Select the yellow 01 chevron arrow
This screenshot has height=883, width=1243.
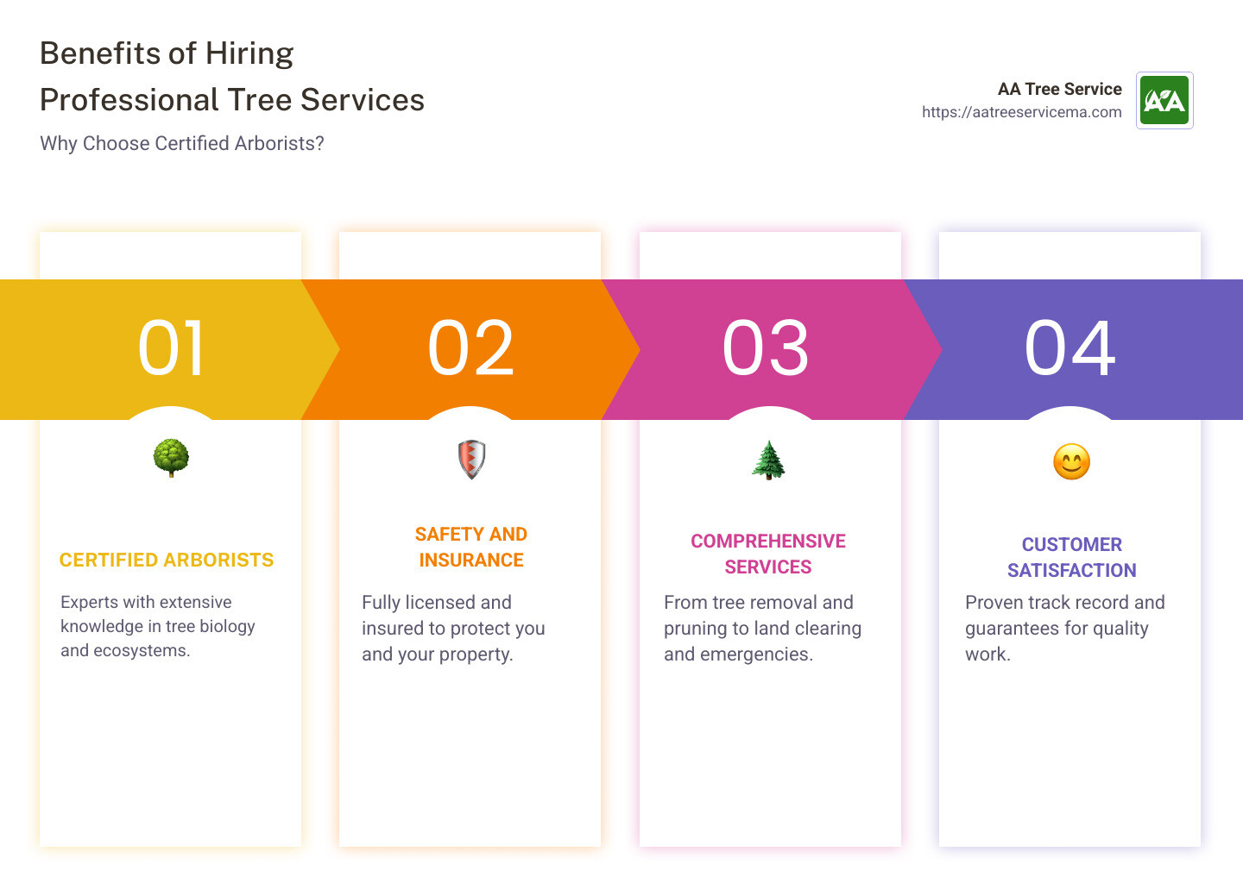pos(172,348)
